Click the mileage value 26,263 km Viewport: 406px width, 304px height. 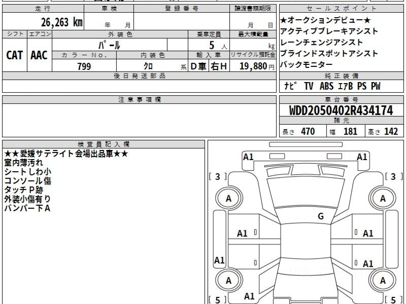pos(62,22)
